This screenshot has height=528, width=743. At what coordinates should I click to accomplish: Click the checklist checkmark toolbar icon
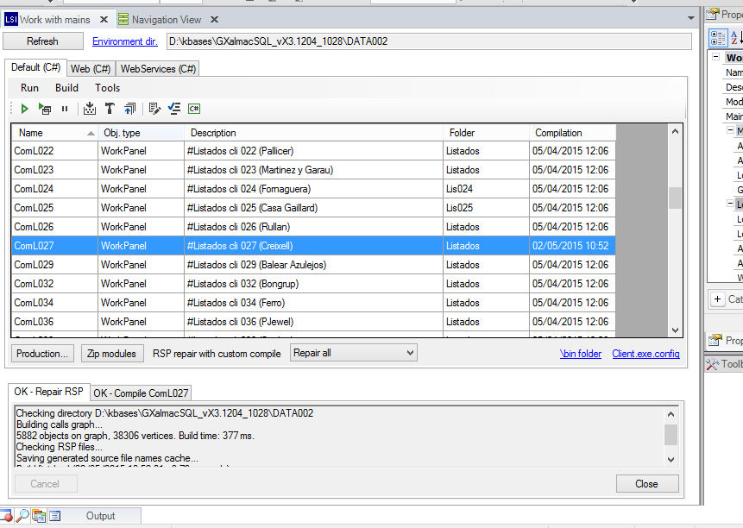point(174,109)
